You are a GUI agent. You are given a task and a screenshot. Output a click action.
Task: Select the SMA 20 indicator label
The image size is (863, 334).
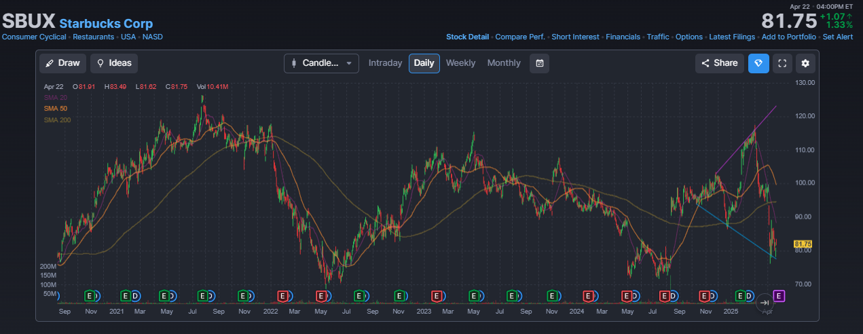[56, 97]
